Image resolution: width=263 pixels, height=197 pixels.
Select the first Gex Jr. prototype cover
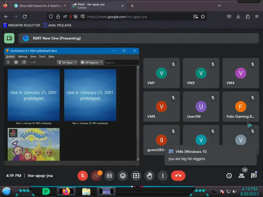pos(34,95)
